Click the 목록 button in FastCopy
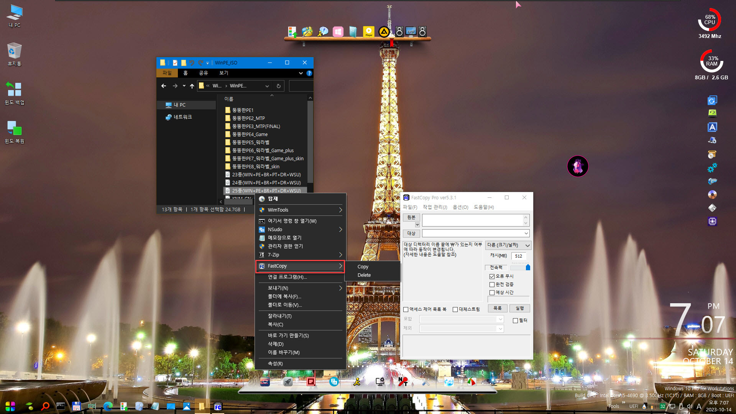 click(x=498, y=309)
